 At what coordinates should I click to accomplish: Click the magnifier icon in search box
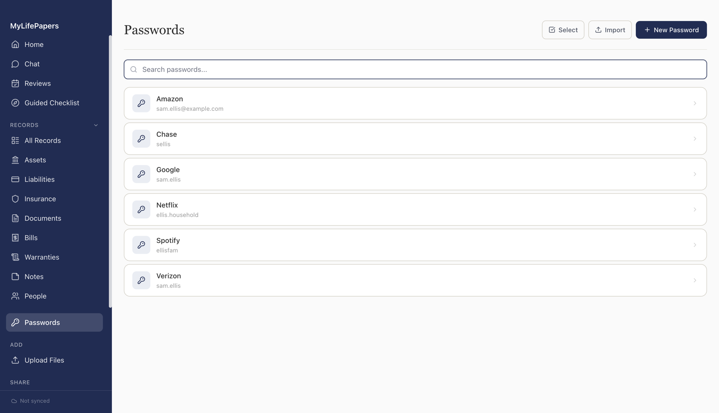tap(134, 70)
